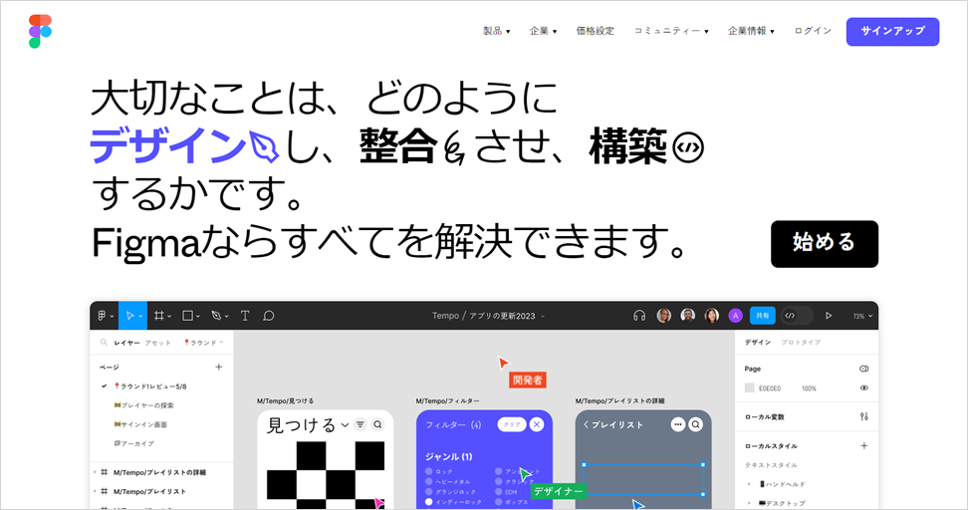Click the search icon in プレイリスト frame
968x510 pixels.
[696, 424]
